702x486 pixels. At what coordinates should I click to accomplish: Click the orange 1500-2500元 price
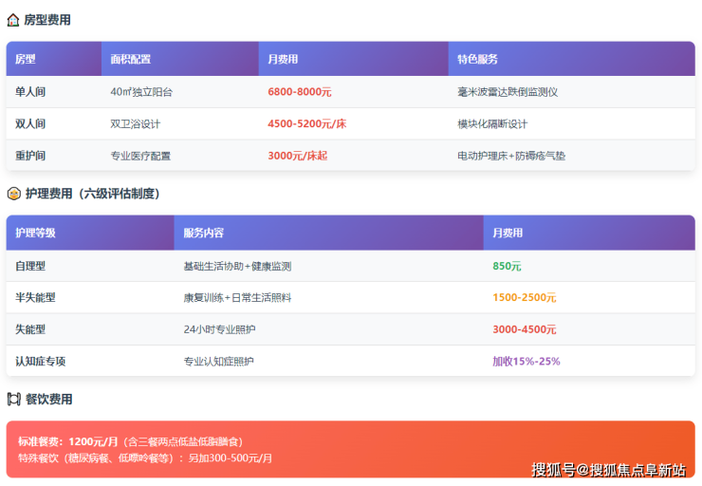[x=525, y=297]
